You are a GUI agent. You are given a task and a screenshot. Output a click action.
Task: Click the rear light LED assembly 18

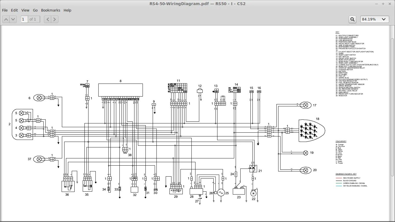[312, 131]
